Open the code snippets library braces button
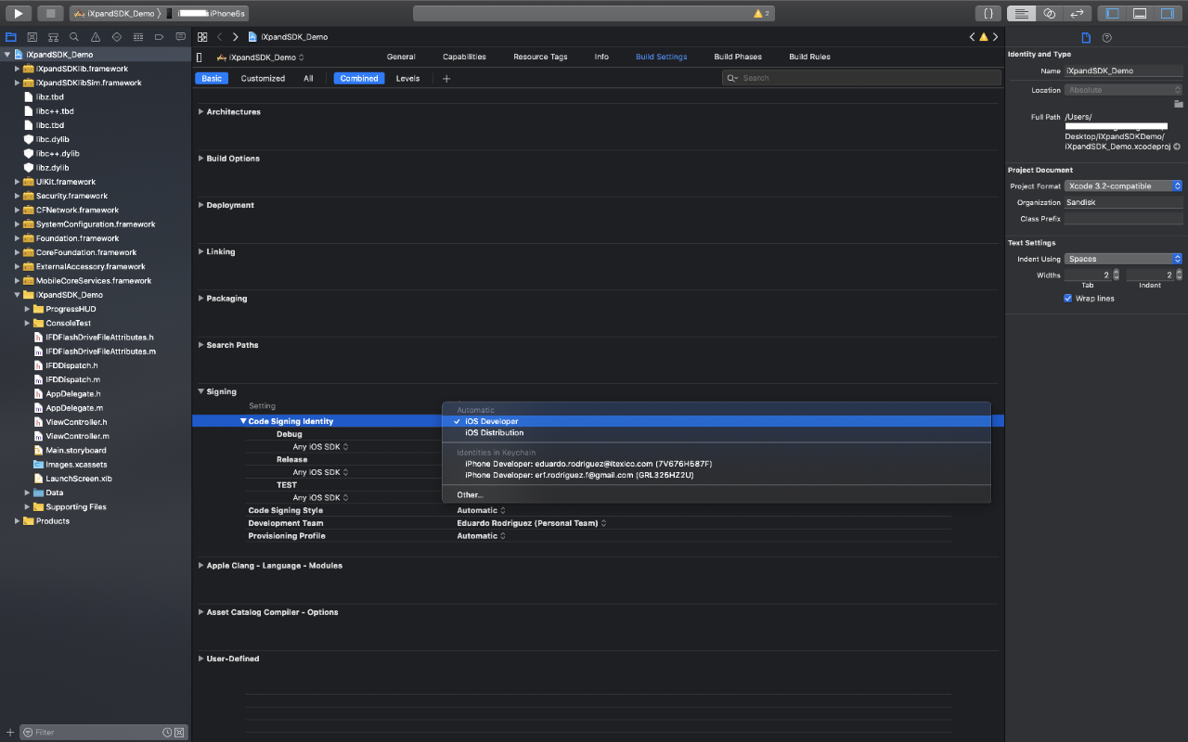1188x742 pixels. click(989, 13)
